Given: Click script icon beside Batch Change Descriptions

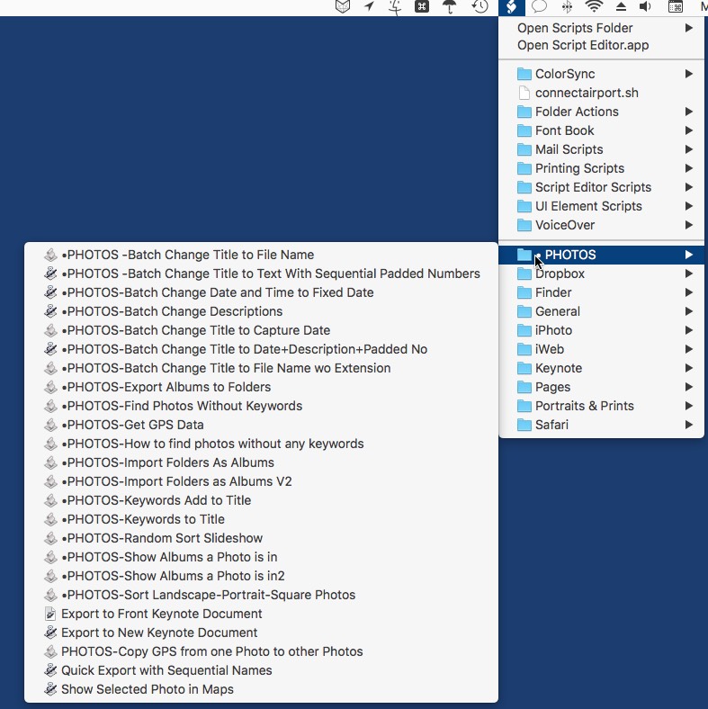Looking at the screenshot, I should (x=50, y=311).
